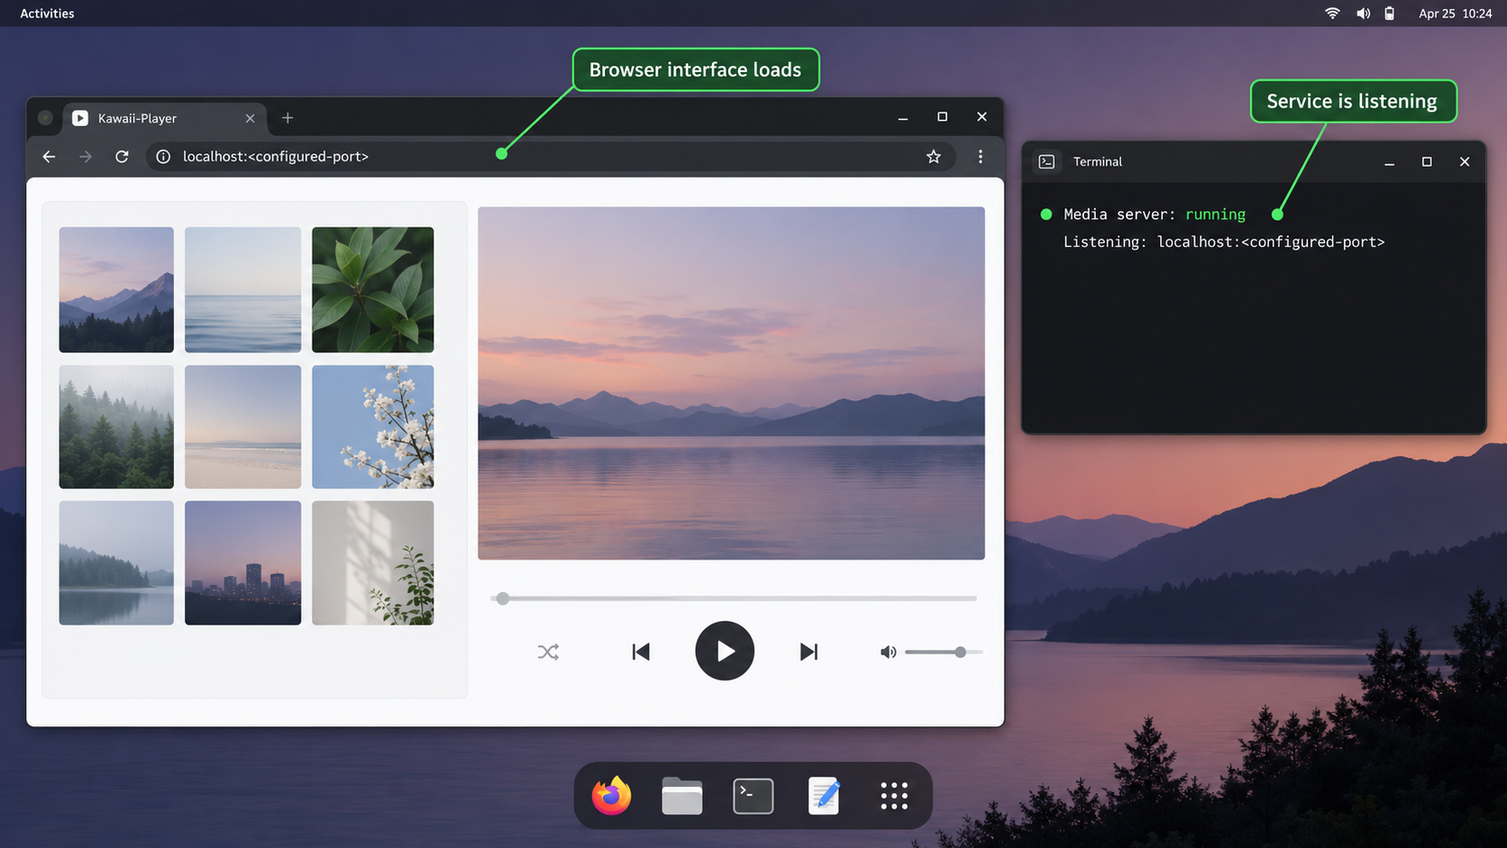The width and height of the screenshot is (1507, 848).
Task: Click the large sunset lake video preview
Action: tap(731, 383)
